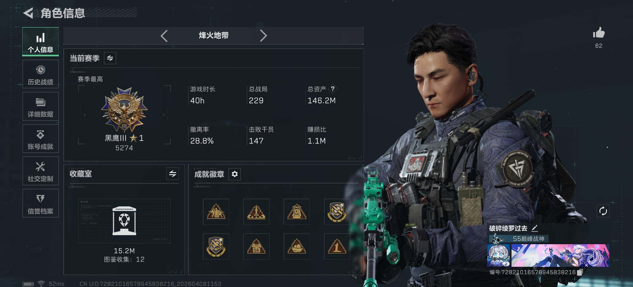Copy the player ID number with the copy icon
Viewport: 633px width, 287px height.
(580, 272)
